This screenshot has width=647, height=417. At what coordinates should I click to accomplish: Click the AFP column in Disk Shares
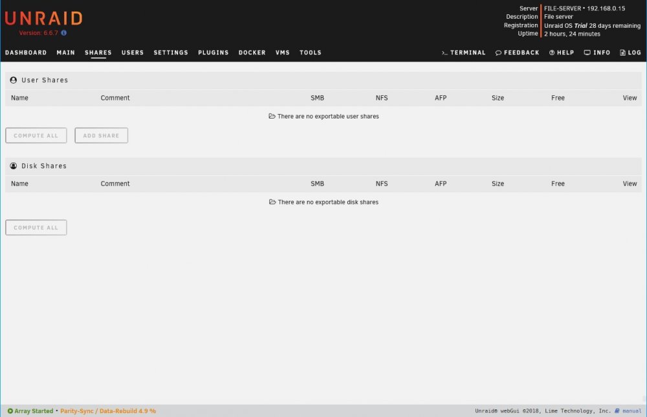(x=441, y=183)
